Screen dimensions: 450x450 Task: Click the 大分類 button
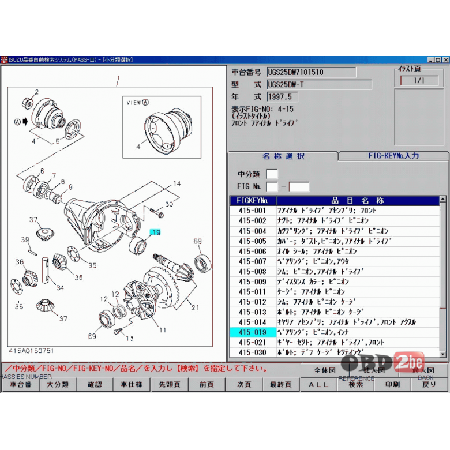pos(57,385)
